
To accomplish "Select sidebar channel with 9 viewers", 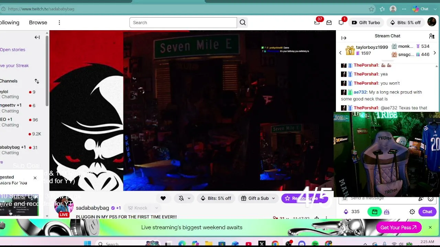I will click(22, 94).
